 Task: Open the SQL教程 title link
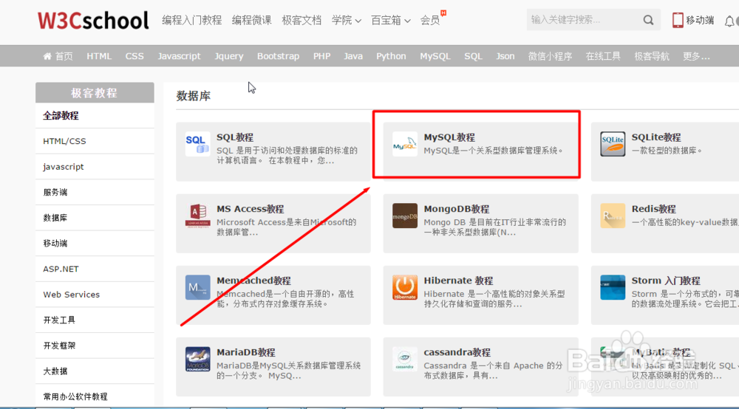tap(235, 137)
